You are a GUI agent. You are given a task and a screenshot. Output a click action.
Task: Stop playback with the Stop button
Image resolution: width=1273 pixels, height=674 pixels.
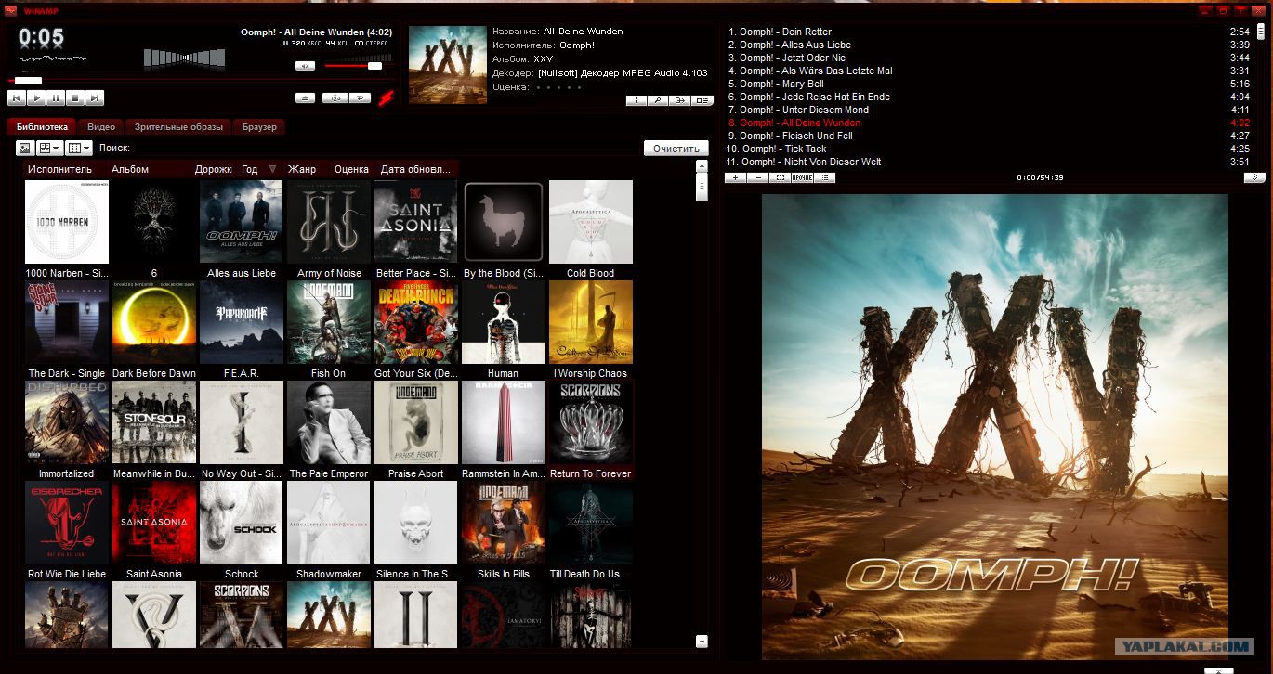pos(75,97)
